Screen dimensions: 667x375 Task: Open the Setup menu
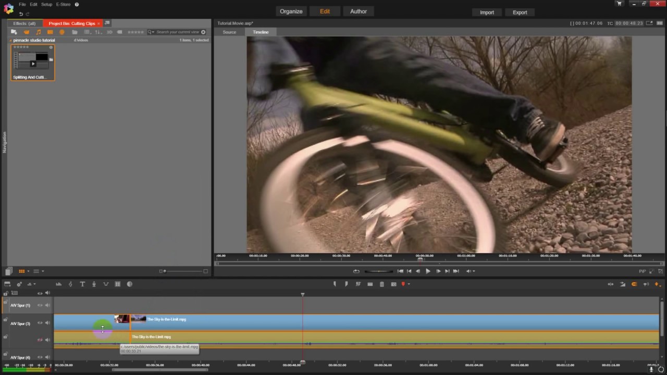[47, 4]
